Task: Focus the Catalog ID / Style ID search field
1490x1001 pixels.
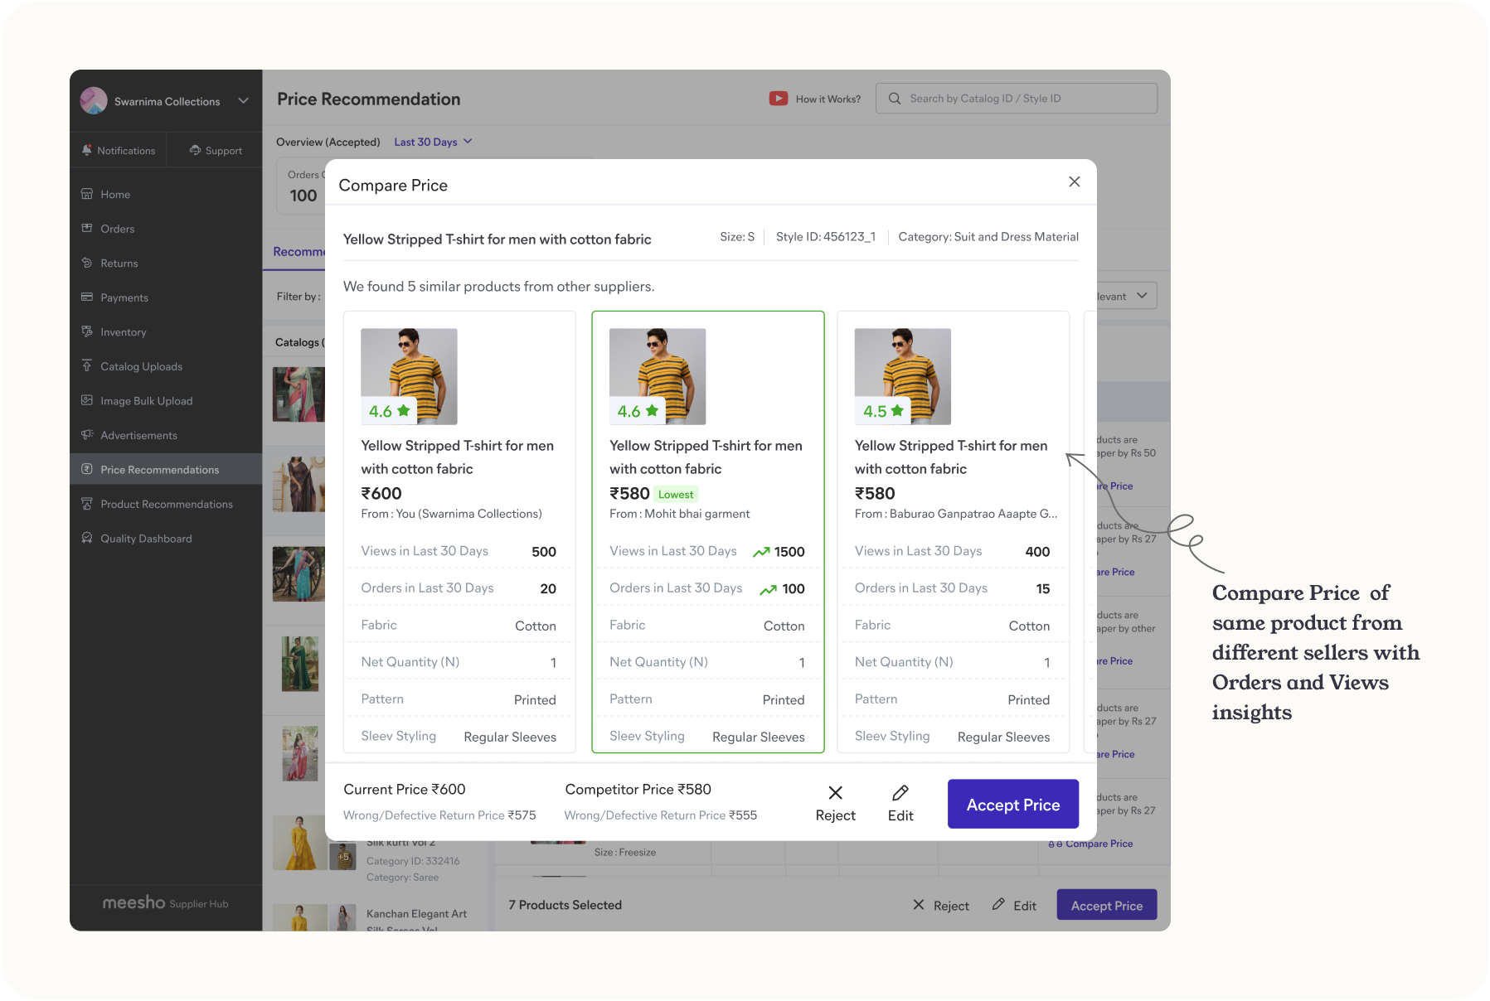Action: tap(1017, 99)
